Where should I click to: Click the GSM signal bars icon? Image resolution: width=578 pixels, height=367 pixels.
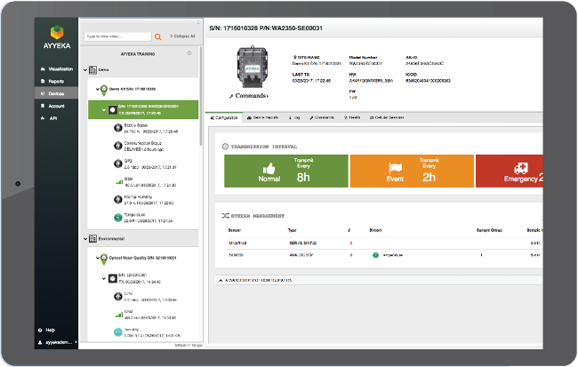coord(117,180)
